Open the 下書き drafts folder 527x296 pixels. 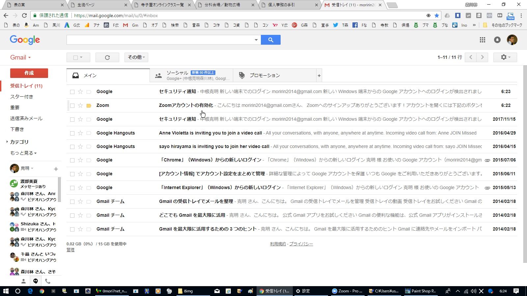(17, 129)
